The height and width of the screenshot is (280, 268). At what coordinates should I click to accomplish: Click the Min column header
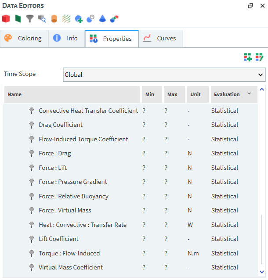pyautogui.click(x=152, y=94)
